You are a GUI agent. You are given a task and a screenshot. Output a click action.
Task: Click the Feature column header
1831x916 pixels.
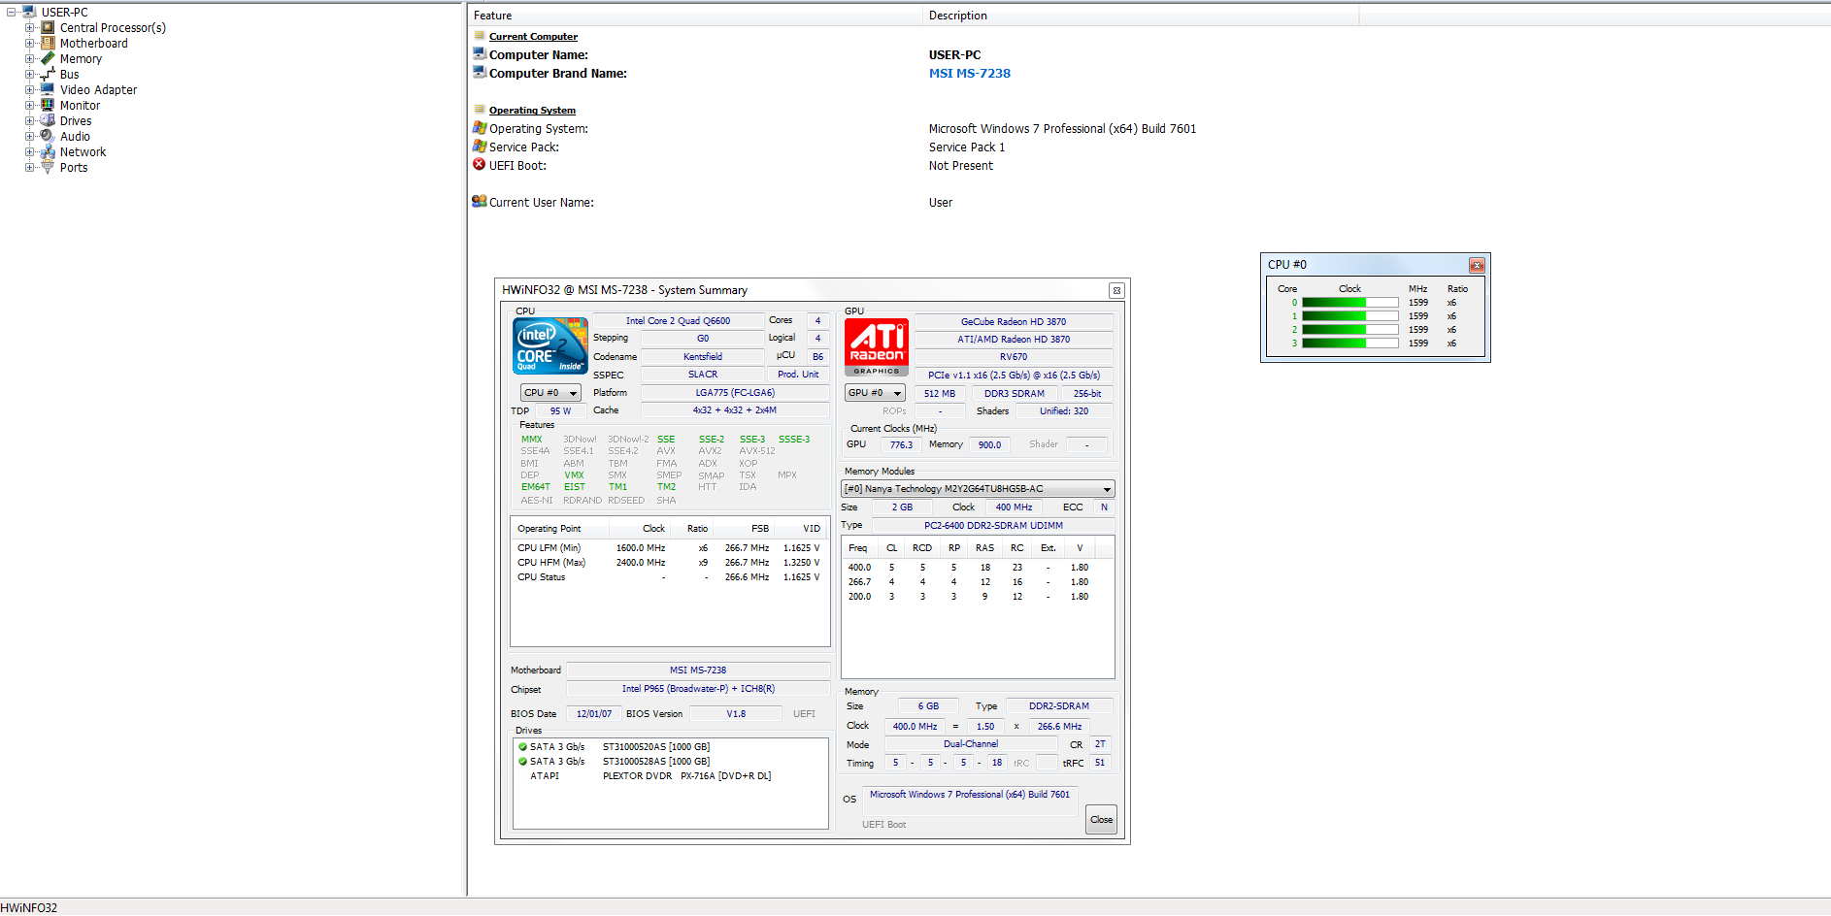[x=695, y=16]
